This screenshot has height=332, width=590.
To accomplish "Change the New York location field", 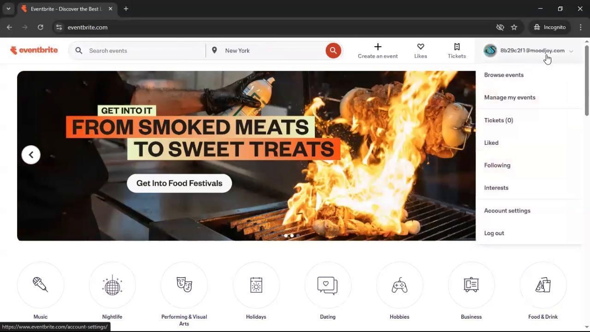I will [272, 51].
